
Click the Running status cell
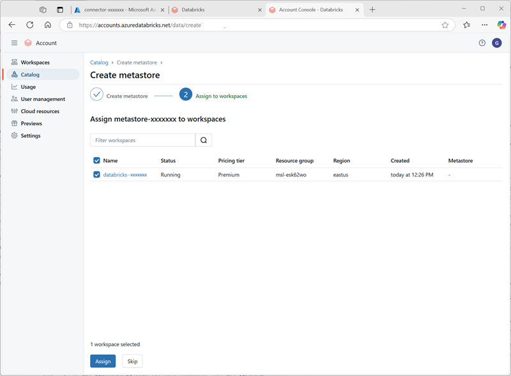pyautogui.click(x=171, y=175)
